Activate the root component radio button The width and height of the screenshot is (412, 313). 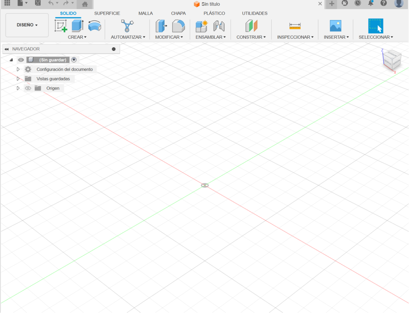74,60
